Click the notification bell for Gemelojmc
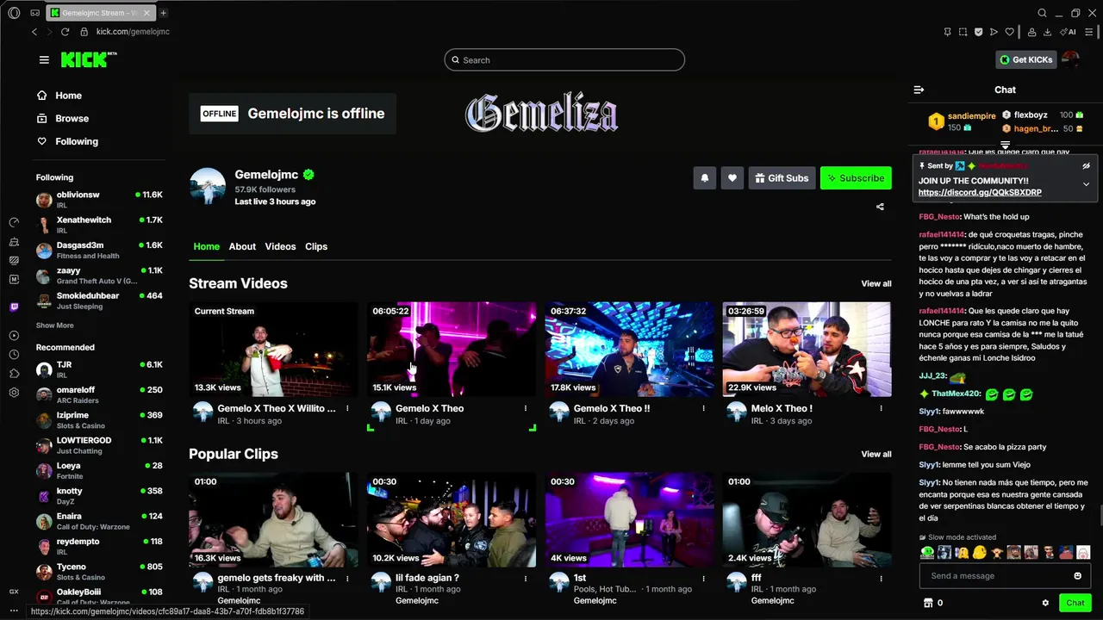Screen dimensions: 1103x620 (704, 178)
